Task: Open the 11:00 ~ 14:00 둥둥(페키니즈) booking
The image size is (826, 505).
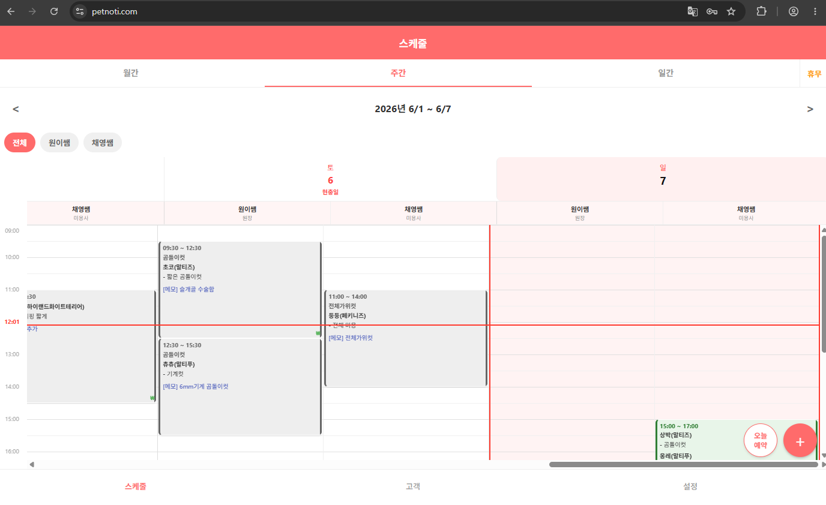Action: pyautogui.click(x=406, y=339)
